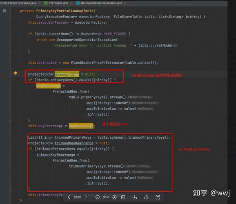Extract text from image (OCR icon)
The width and height of the screenshot is (236, 204).
[x=158, y=197]
